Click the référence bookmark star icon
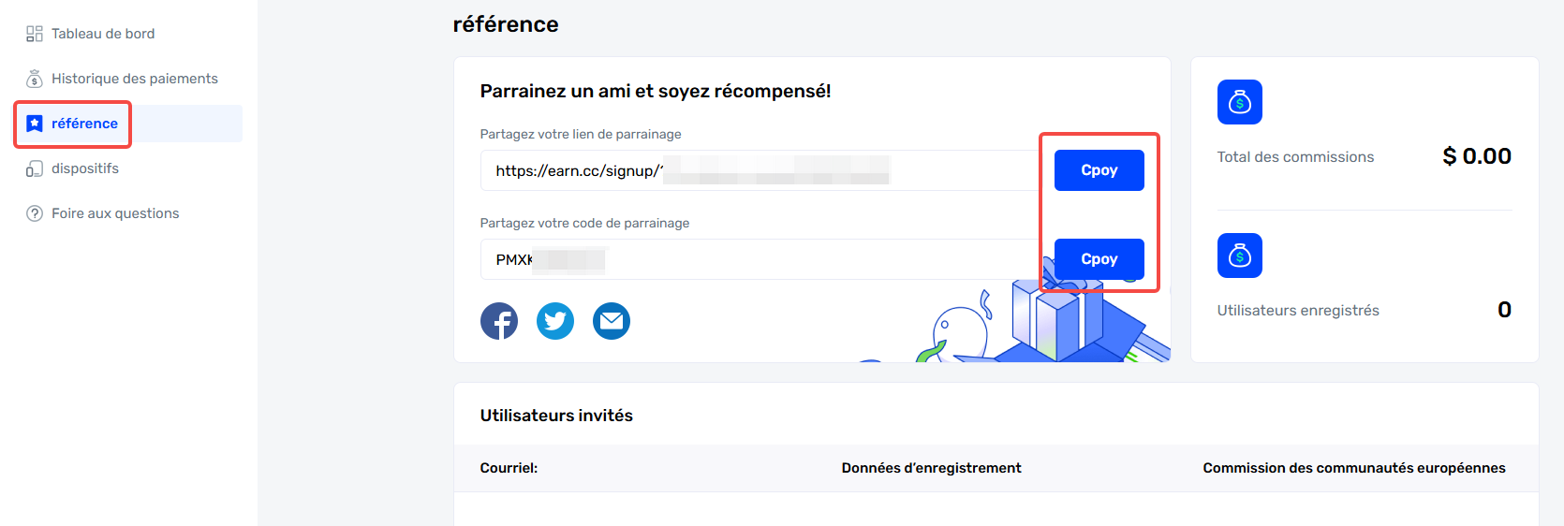This screenshot has height=526, width=1564. (x=35, y=124)
